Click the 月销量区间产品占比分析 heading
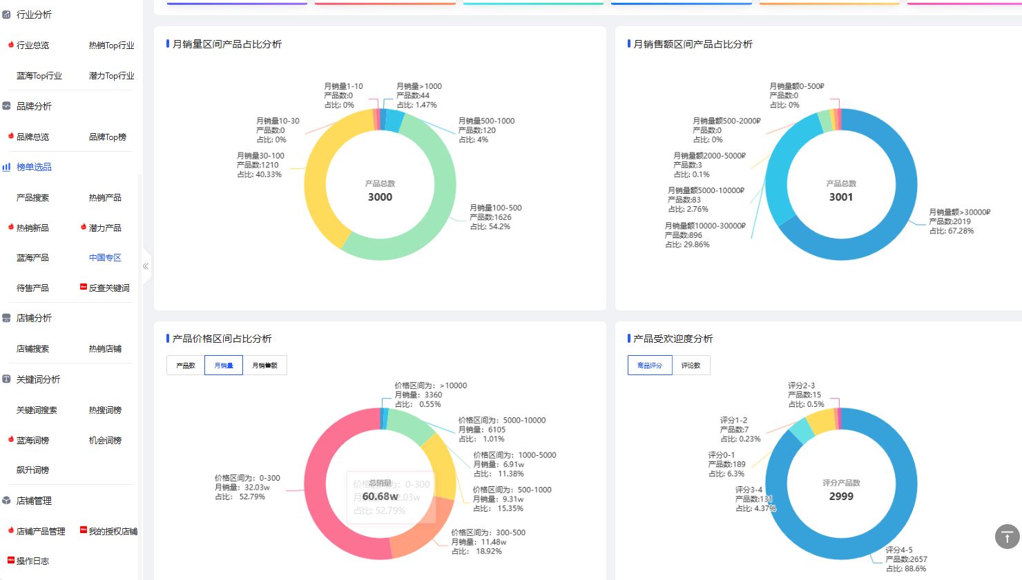 [227, 44]
